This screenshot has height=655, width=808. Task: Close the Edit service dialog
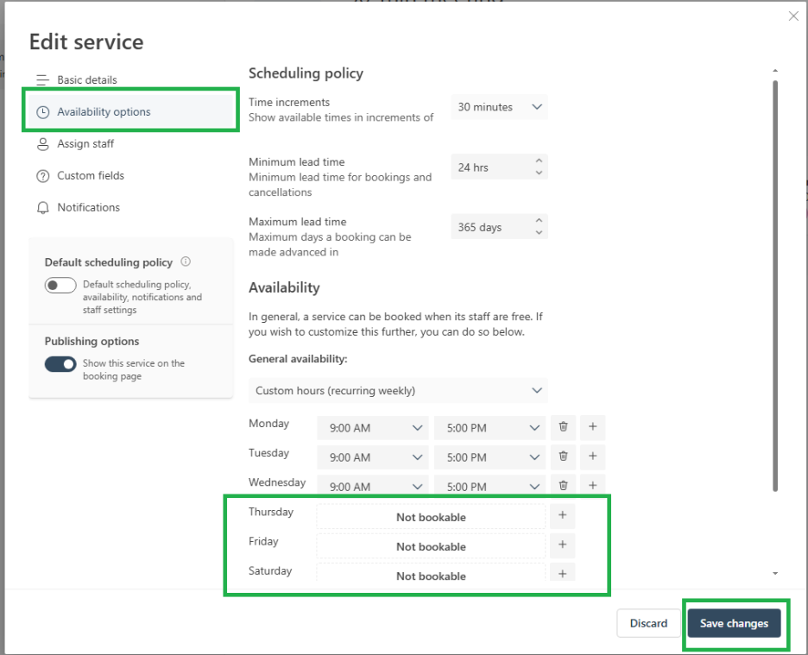point(793,16)
